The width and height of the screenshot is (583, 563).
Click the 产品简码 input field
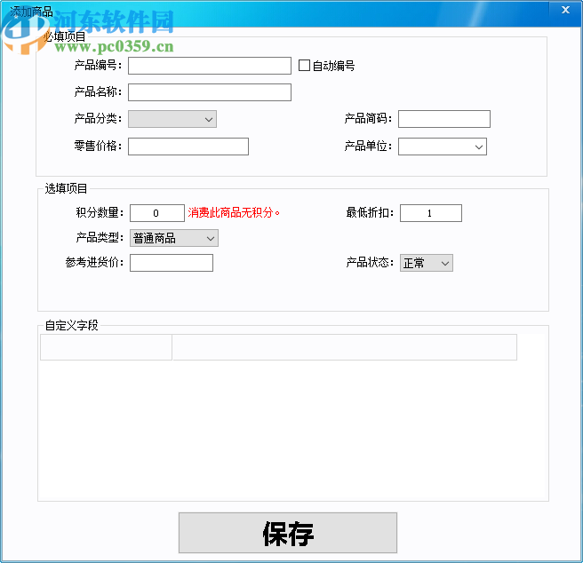pyautogui.click(x=444, y=119)
